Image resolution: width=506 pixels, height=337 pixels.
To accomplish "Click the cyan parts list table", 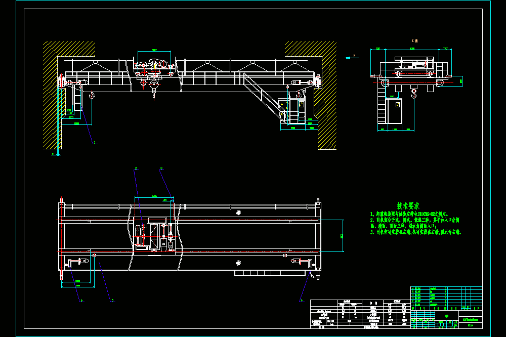I will [x=447, y=298].
